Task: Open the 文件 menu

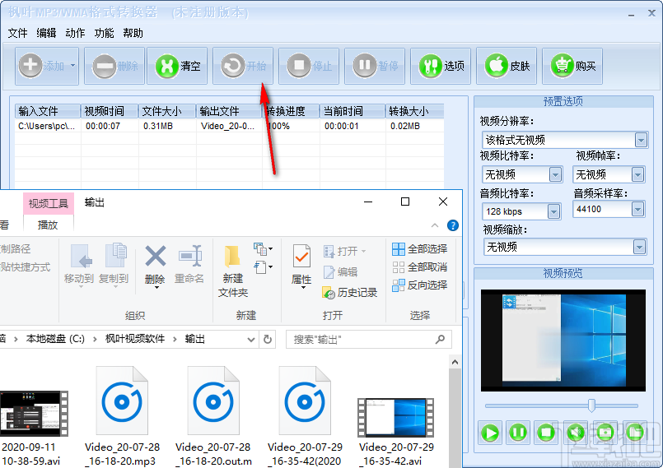Action: (18, 33)
